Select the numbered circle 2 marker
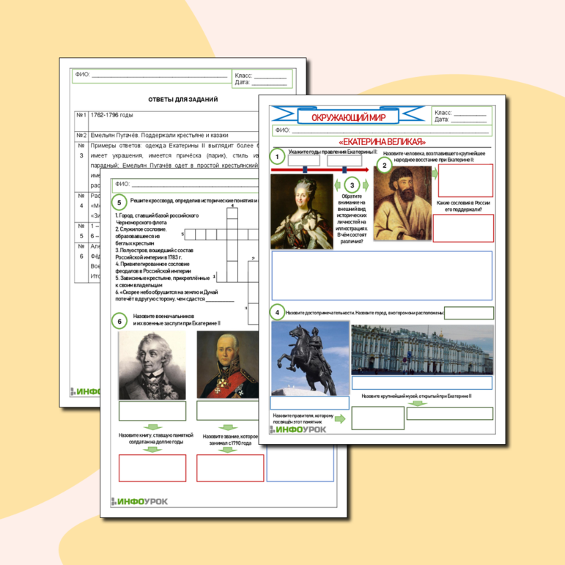 click(x=381, y=166)
